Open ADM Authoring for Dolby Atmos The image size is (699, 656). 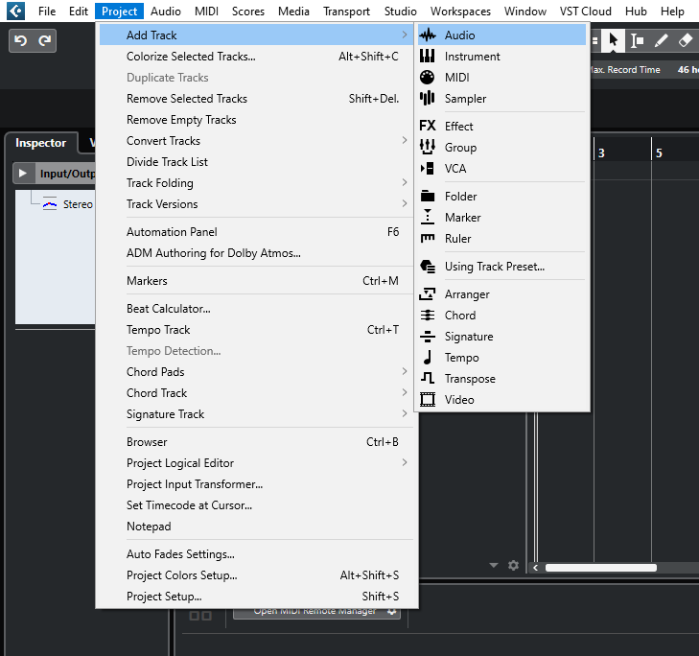[x=257, y=252]
